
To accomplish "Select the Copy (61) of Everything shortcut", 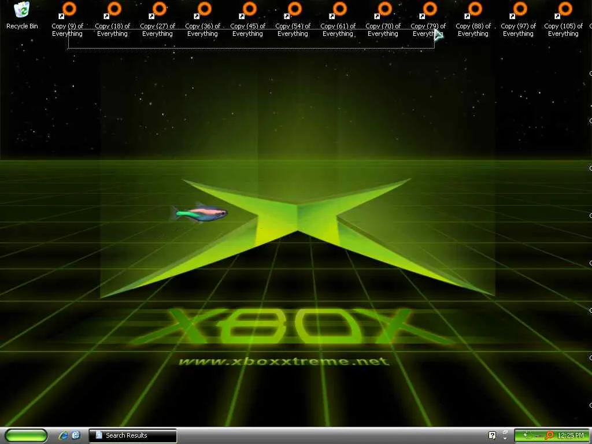I will click(x=338, y=20).
